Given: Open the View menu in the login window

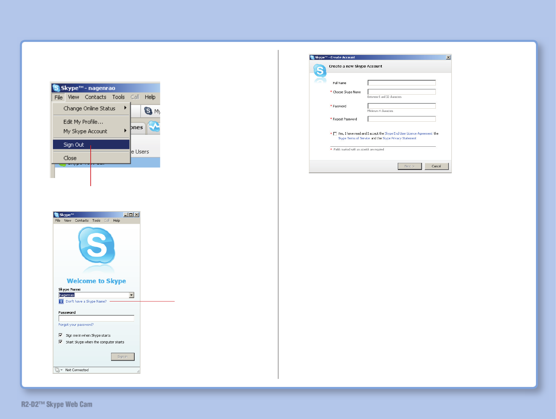Looking at the screenshot, I should pos(67,221).
